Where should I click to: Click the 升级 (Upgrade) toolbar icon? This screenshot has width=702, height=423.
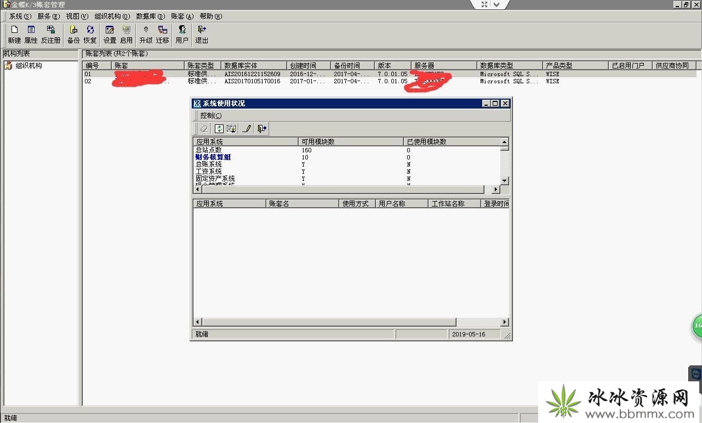(146, 35)
